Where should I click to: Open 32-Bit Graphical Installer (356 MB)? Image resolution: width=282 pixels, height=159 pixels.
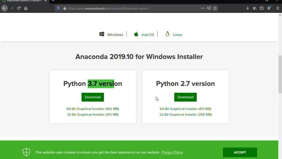click(x=186, y=114)
